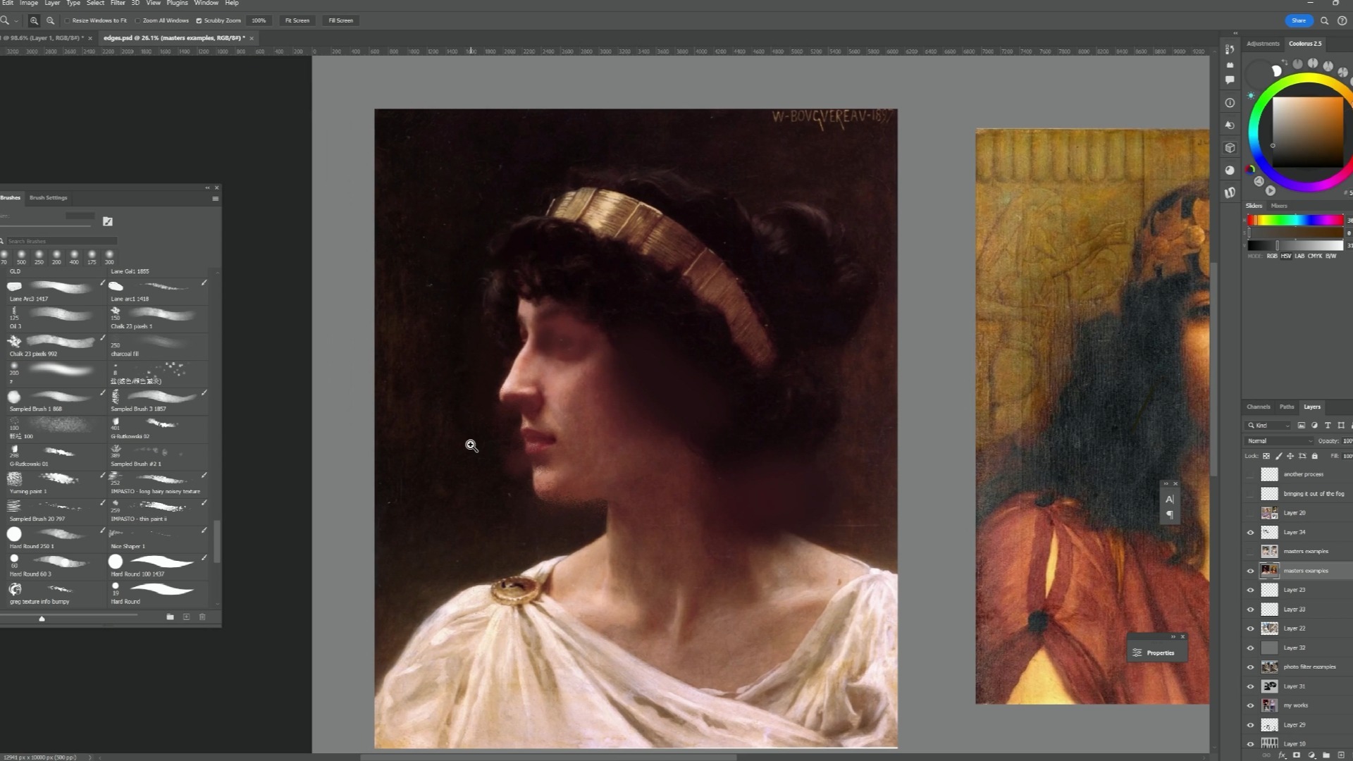Filter layers by type layer icon

click(x=1328, y=425)
